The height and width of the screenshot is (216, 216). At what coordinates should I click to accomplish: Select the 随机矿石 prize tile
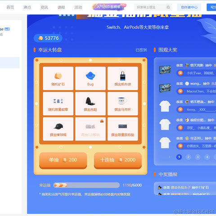click(x=58, y=78)
